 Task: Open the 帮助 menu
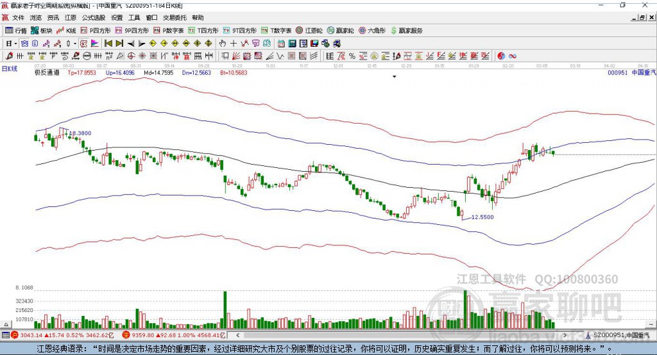pyautogui.click(x=198, y=17)
